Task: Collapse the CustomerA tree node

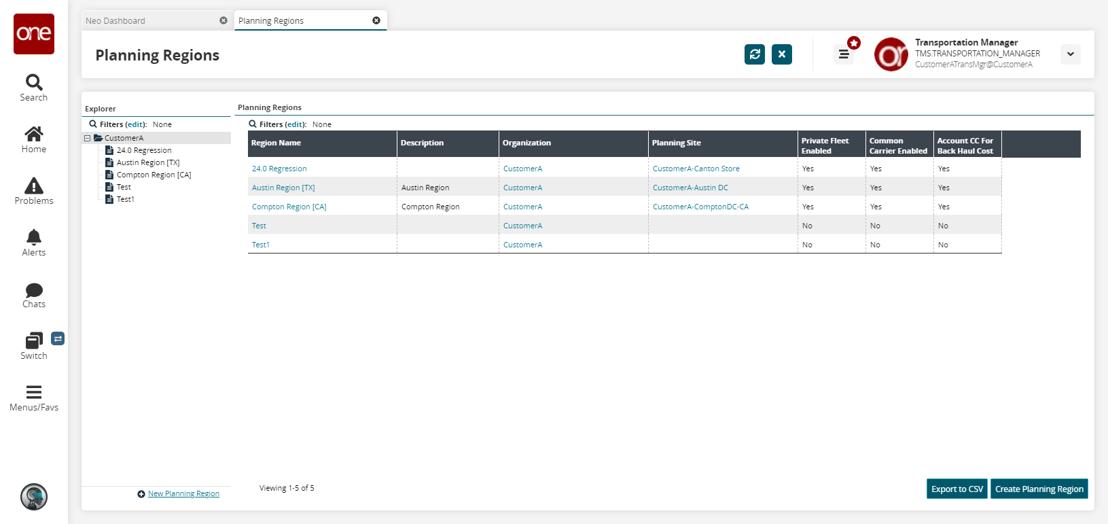Action: (x=87, y=138)
